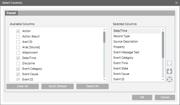This screenshot has width=180, height=105.
Task: Click down arrow of Available Columns scrollbar
Action: point(104,80)
